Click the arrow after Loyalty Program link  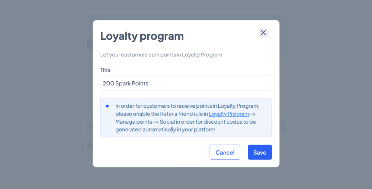[253, 114]
